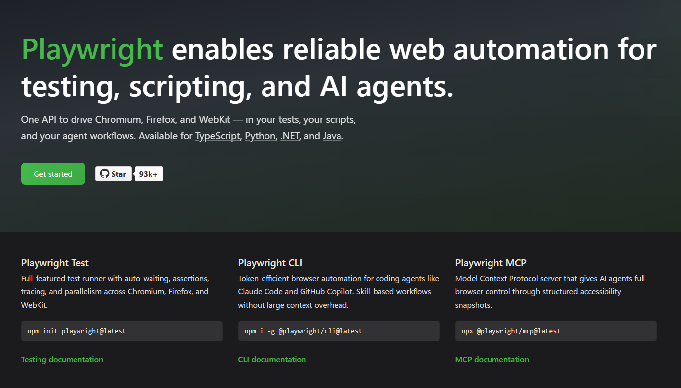Screen dimensions: 681x388
Task: Select the "Playwright Test" heading
Action: [55, 263]
